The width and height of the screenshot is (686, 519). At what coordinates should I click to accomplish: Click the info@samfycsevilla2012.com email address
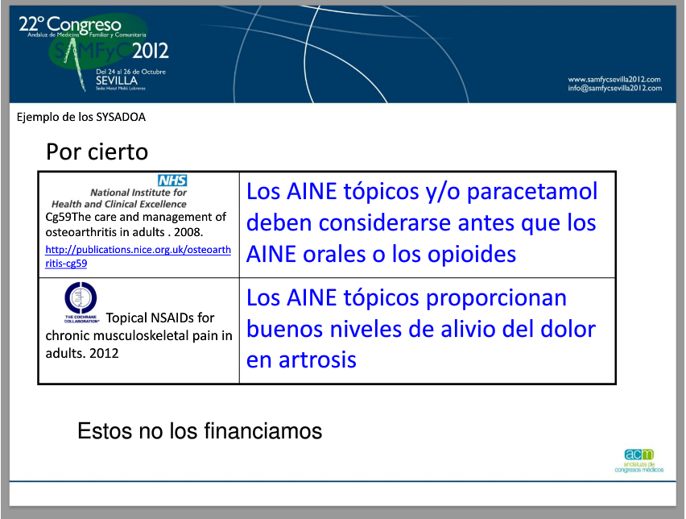click(x=614, y=89)
